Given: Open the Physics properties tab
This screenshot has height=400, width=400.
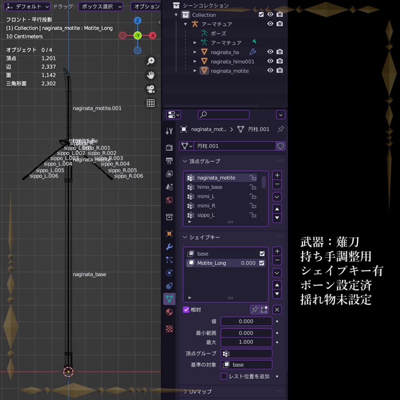Looking at the screenshot, I should coord(169,273).
